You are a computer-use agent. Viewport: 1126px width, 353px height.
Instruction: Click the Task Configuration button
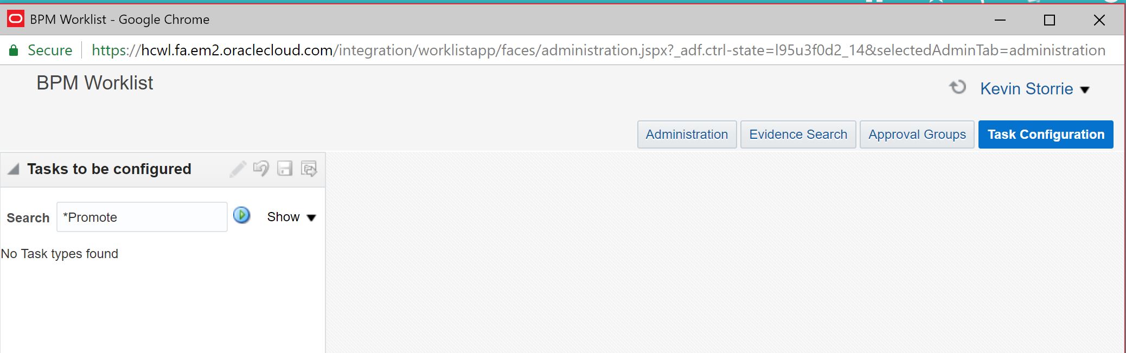click(x=1046, y=134)
